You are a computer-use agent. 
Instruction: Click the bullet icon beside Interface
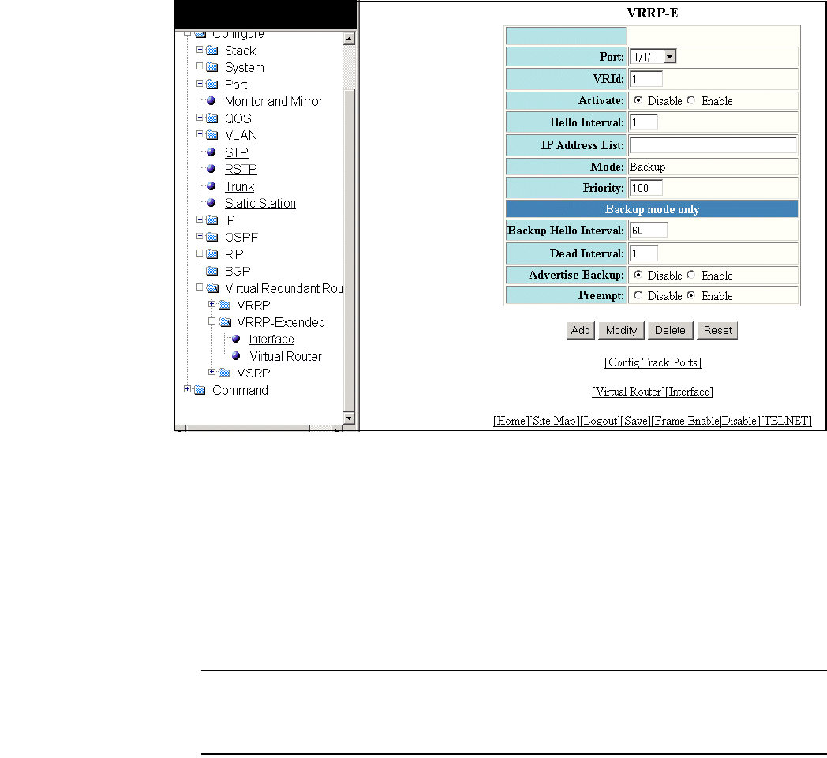pyautogui.click(x=236, y=339)
